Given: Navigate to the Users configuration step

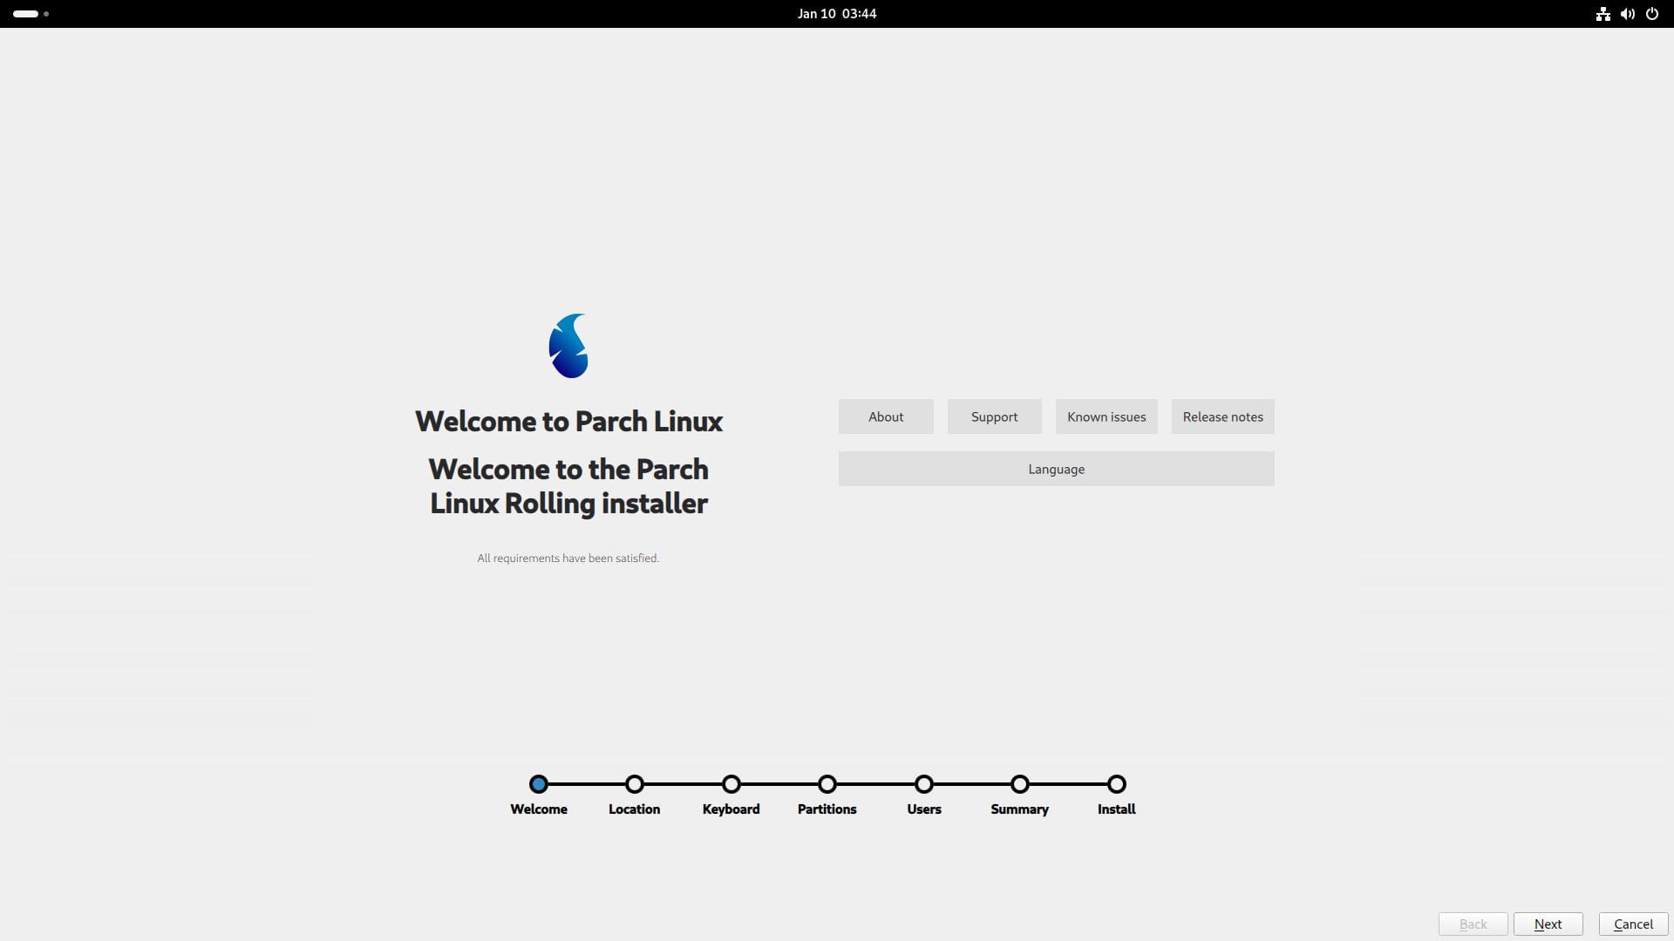Looking at the screenshot, I should click(x=923, y=783).
